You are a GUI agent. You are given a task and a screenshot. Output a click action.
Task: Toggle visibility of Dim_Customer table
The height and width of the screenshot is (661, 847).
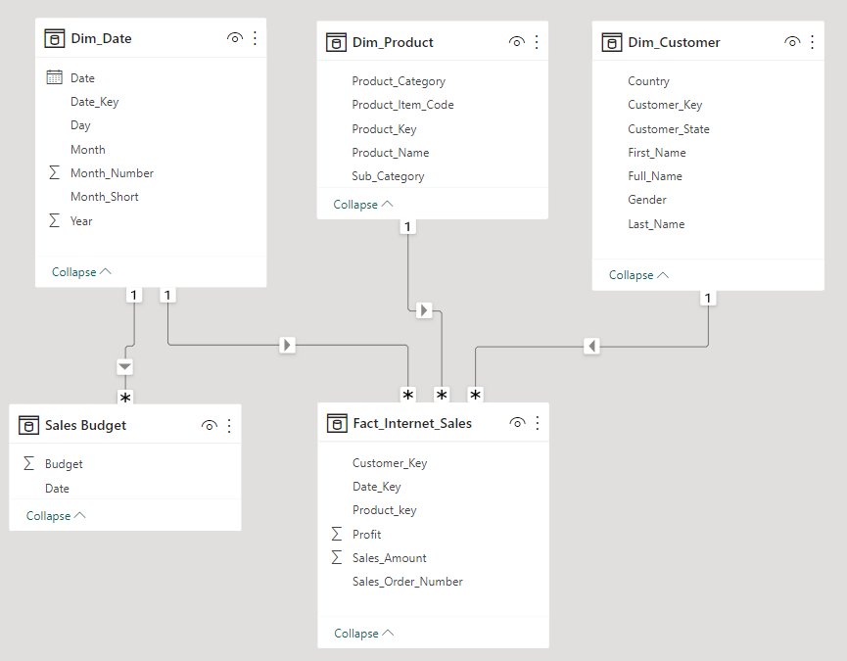pyautogui.click(x=792, y=42)
